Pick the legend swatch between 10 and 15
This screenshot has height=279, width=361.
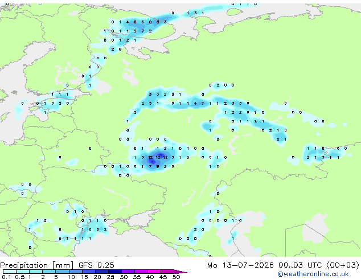coord(75,272)
